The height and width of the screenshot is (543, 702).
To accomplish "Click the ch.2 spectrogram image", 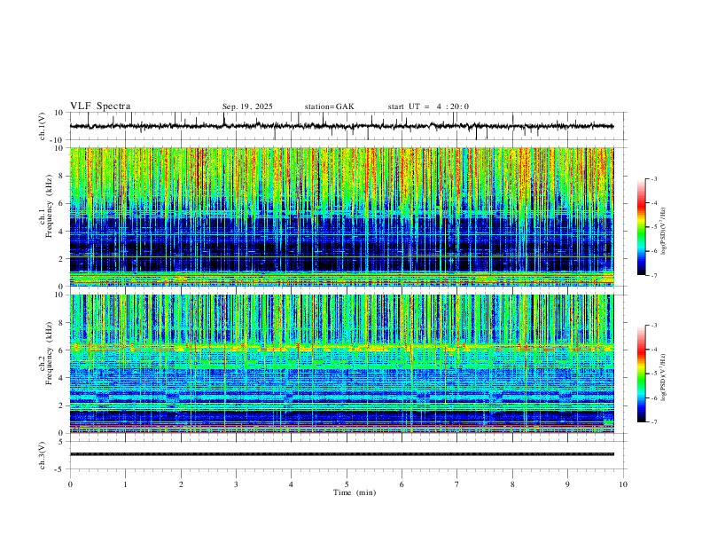I will point(342,364).
